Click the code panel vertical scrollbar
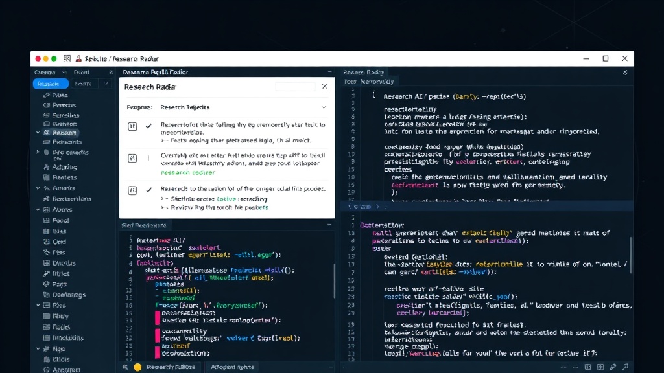 (334, 280)
